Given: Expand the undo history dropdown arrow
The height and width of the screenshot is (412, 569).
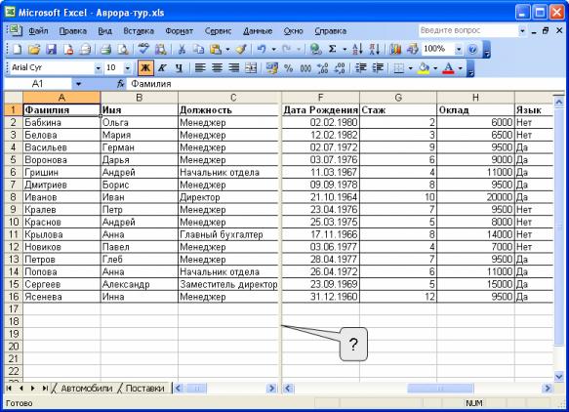Looking at the screenshot, I should pos(273,49).
